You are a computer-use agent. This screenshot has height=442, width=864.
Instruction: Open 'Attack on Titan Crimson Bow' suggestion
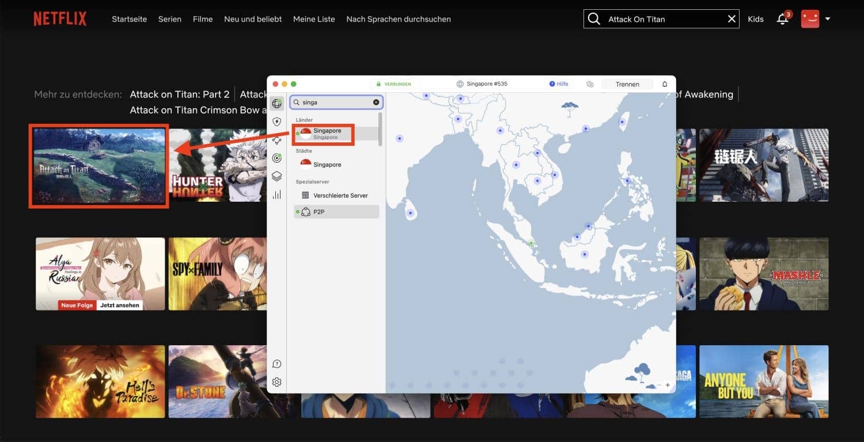click(x=198, y=110)
